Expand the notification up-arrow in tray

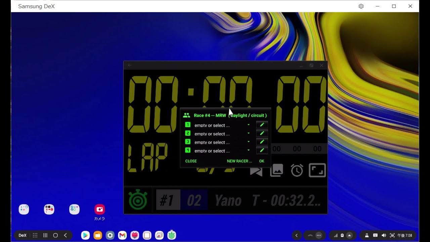[350, 235]
